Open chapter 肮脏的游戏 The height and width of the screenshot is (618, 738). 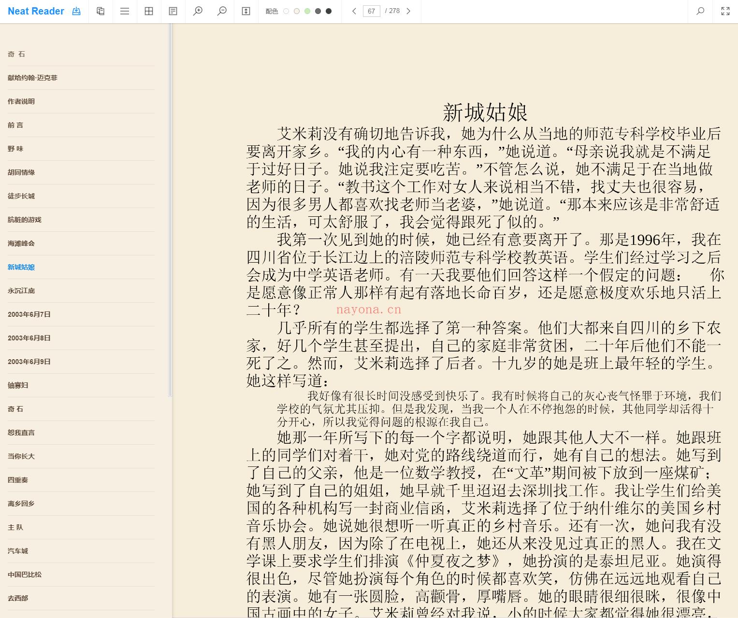click(25, 220)
